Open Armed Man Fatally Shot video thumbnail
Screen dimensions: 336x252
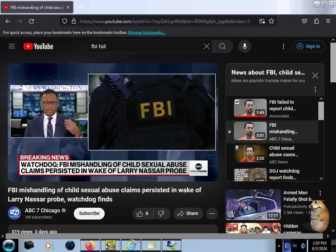coord(253,205)
